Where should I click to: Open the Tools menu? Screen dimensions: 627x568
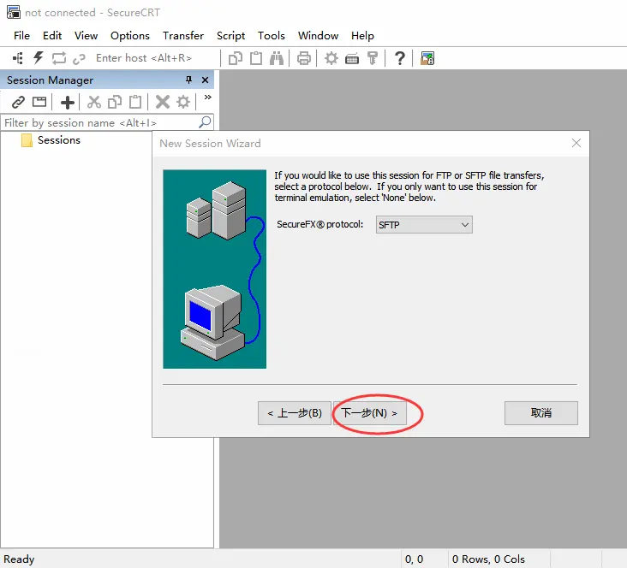pyautogui.click(x=272, y=36)
